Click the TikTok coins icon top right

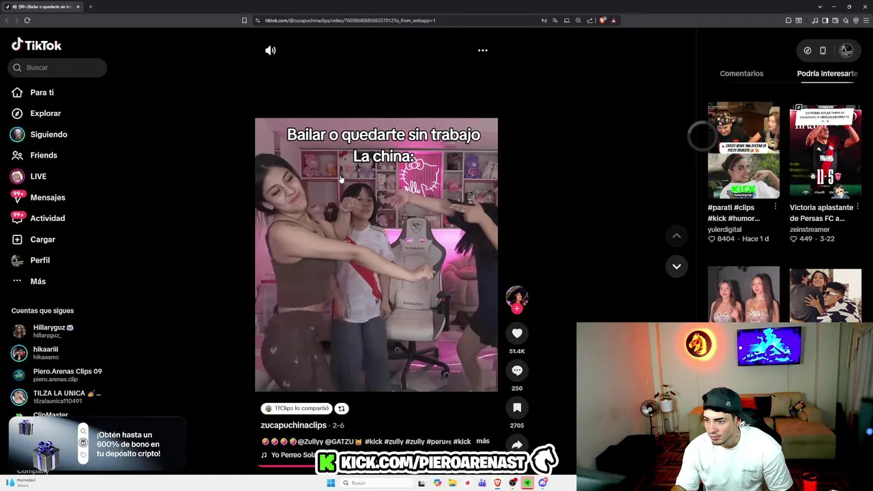[x=808, y=50]
